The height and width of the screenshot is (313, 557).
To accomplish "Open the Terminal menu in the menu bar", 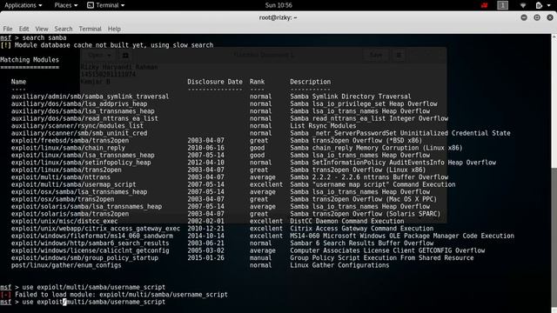I will 90,29.
